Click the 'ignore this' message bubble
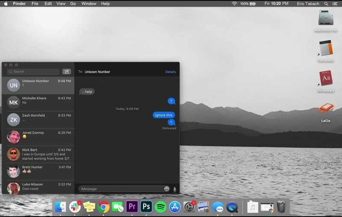342x217 pixels. (164, 115)
